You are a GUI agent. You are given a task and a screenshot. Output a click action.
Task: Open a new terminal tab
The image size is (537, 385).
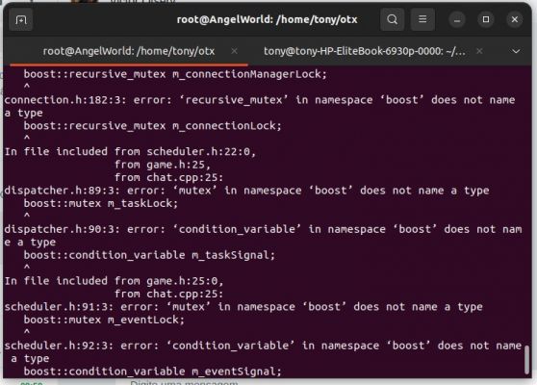(x=21, y=20)
